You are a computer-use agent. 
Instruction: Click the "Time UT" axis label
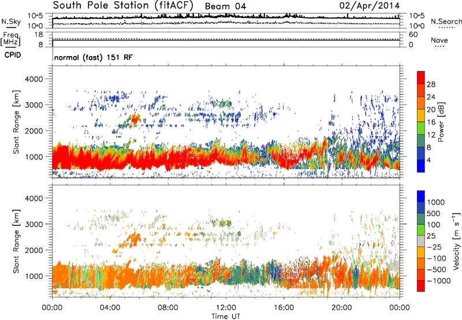[226, 317]
